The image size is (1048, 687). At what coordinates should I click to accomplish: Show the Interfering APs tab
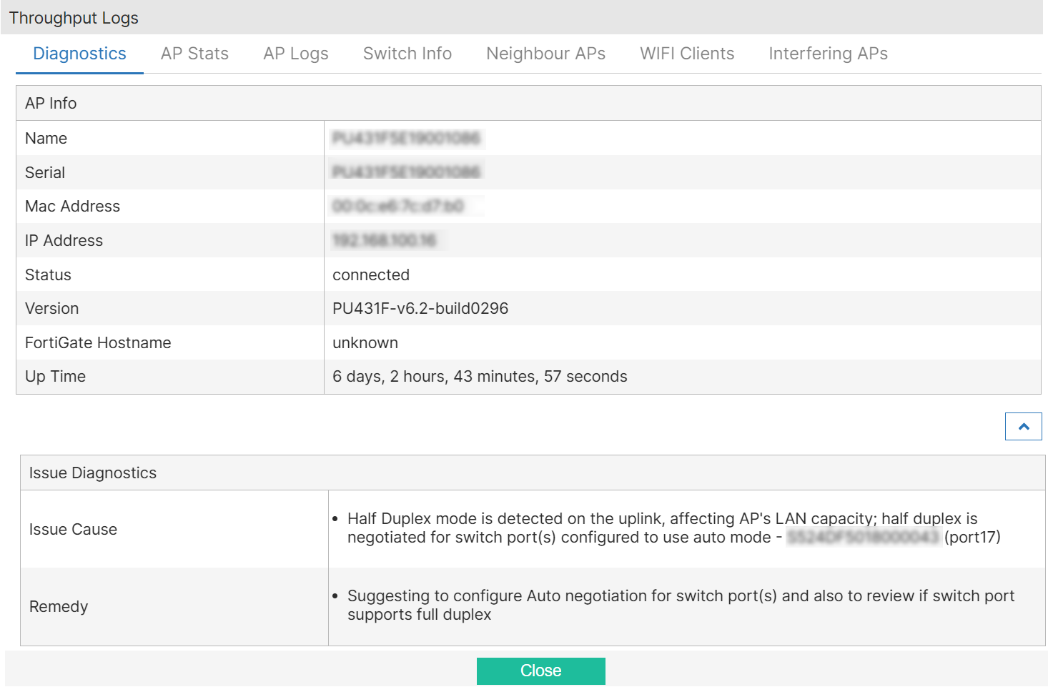[x=828, y=54]
